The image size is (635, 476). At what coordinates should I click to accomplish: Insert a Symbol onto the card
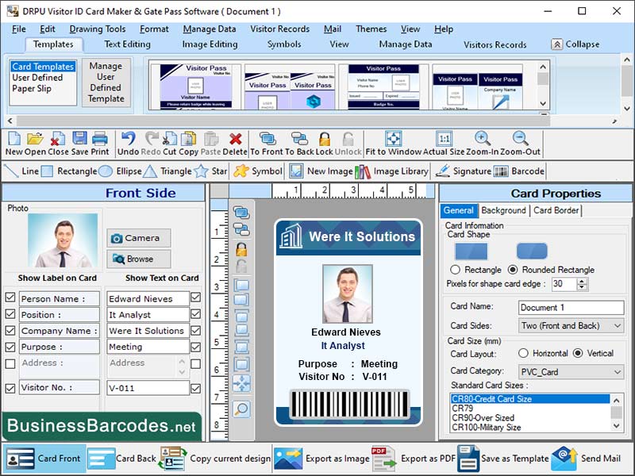coord(258,171)
